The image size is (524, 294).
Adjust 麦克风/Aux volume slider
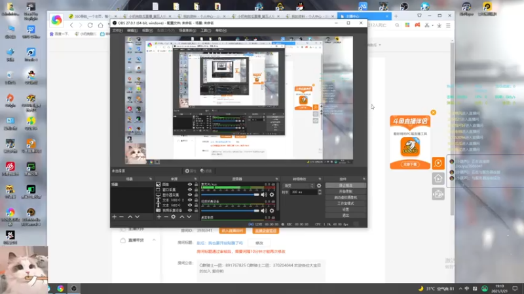231,195
